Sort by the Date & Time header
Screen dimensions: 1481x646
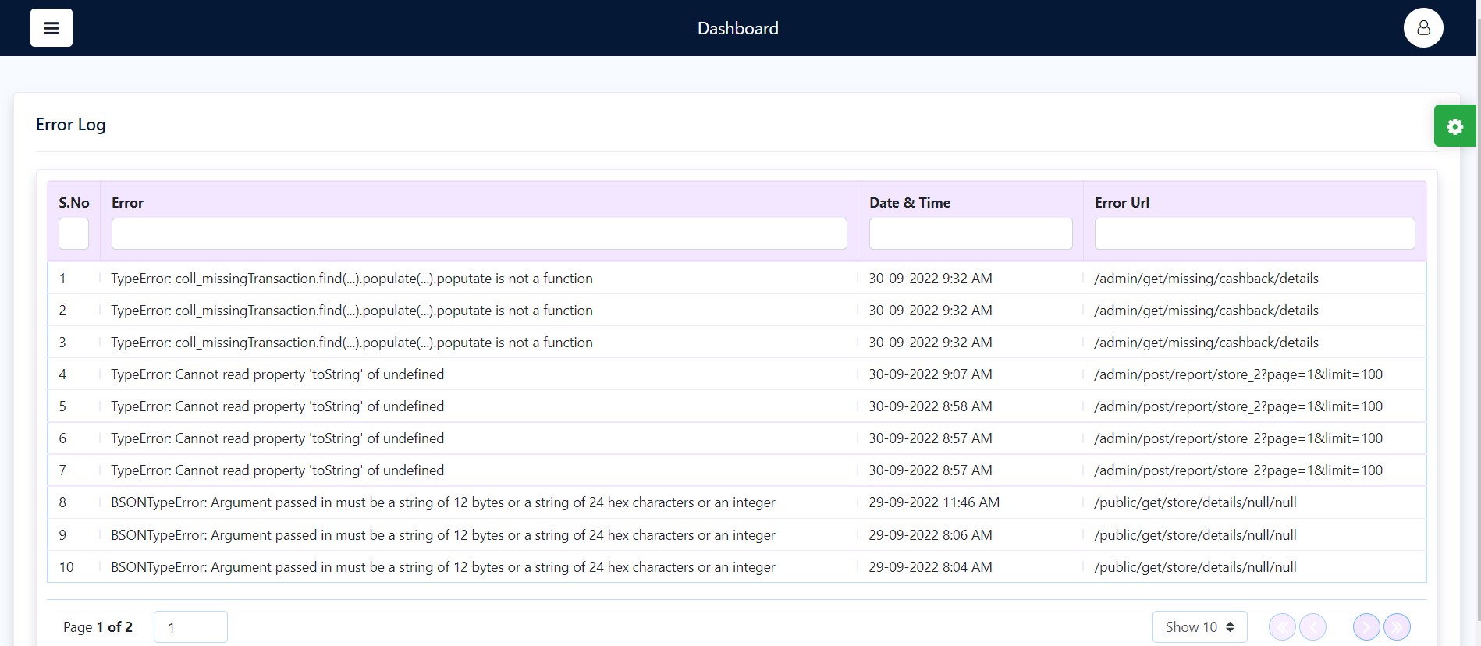click(x=910, y=203)
